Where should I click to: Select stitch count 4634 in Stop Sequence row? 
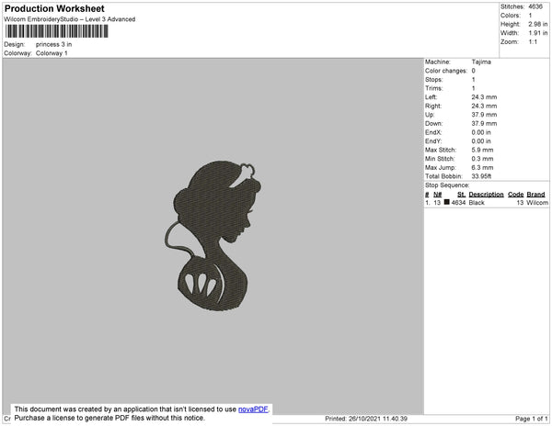click(x=458, y=203)
